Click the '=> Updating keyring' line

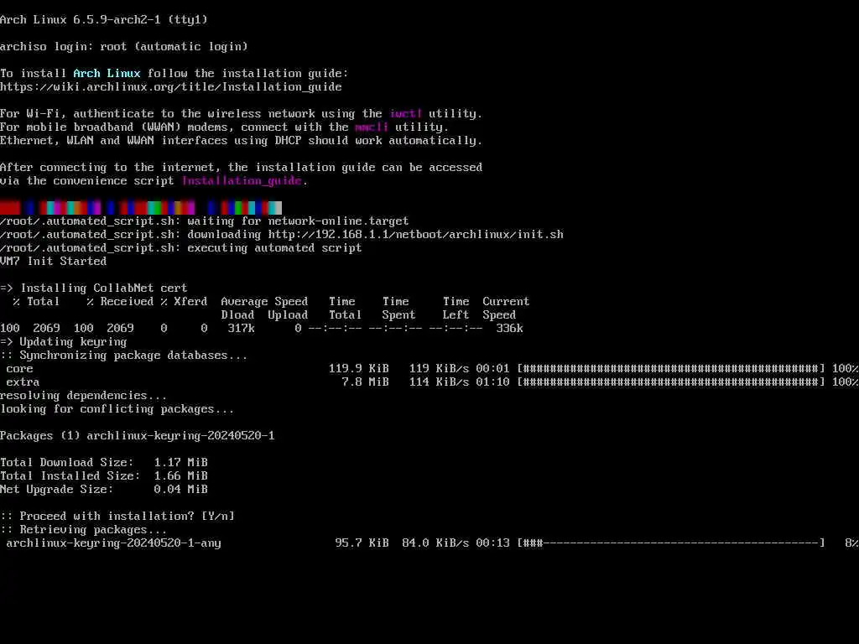pyautogui.click(x=64, y=342)
